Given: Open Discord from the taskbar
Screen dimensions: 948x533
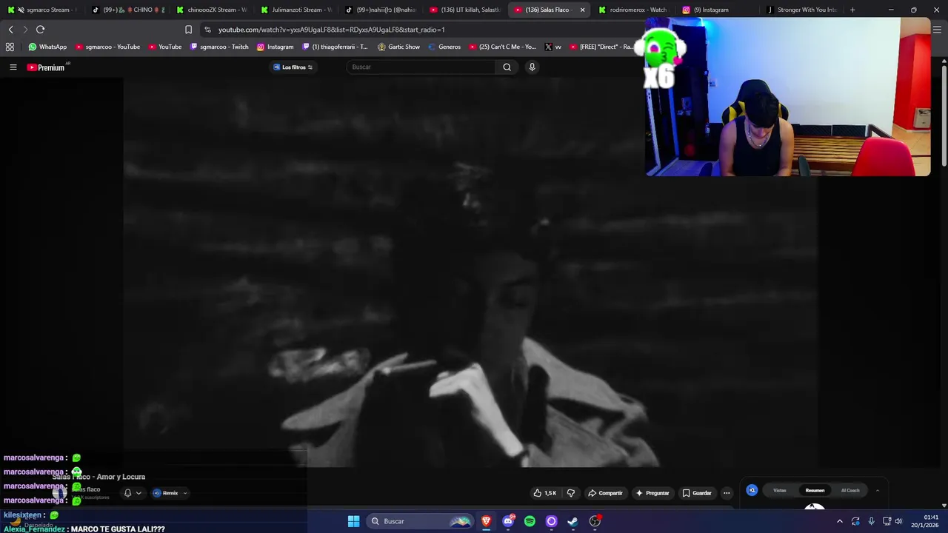Looking at the screenshot, I should click(508, 521).
